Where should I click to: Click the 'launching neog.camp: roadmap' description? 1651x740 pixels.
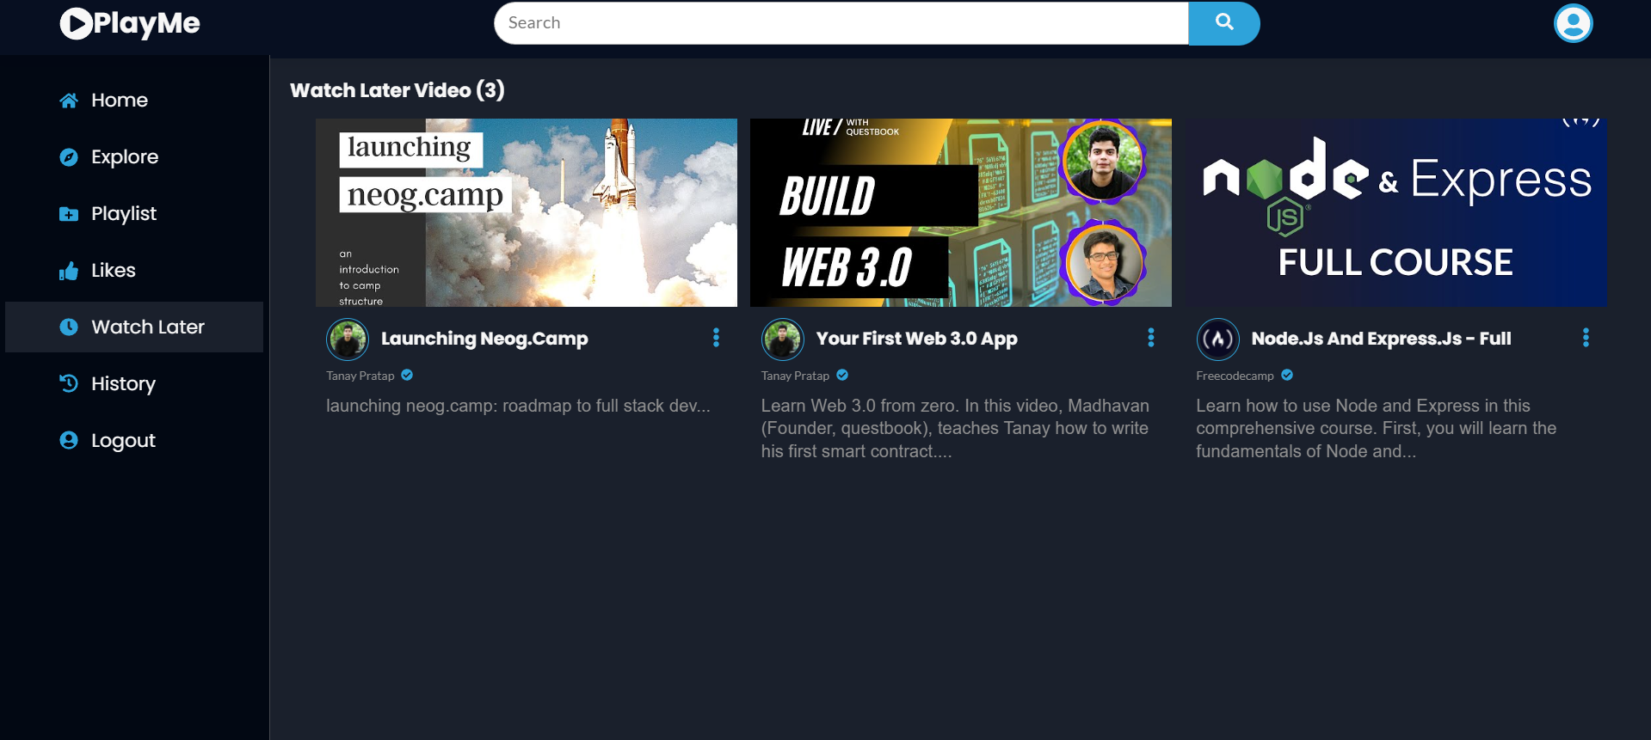(x=518, y=406)
